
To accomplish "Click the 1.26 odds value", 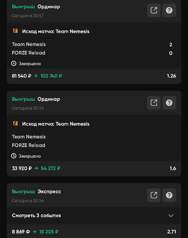I will (171, 76).
